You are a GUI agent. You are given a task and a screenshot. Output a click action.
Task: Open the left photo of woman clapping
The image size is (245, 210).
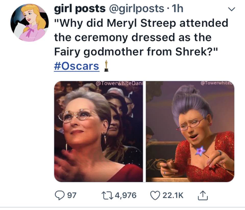click(99, 131)
